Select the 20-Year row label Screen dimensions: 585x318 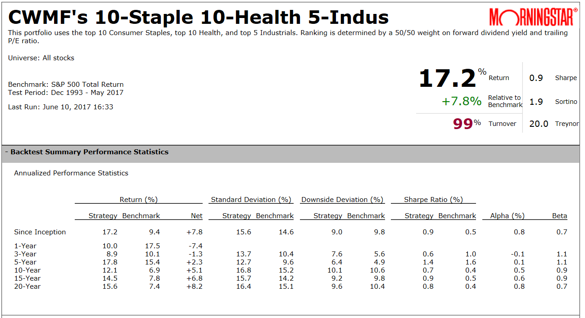(x=27, y=287)
